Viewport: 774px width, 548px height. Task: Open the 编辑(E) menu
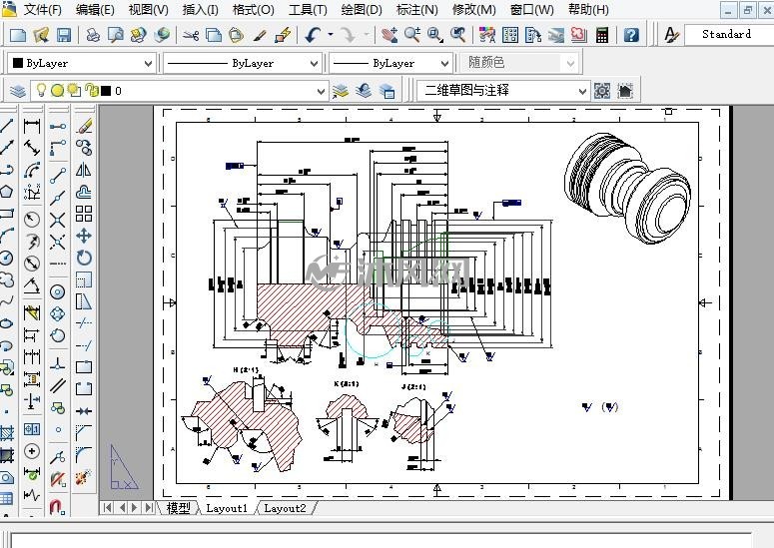[95, 9]
